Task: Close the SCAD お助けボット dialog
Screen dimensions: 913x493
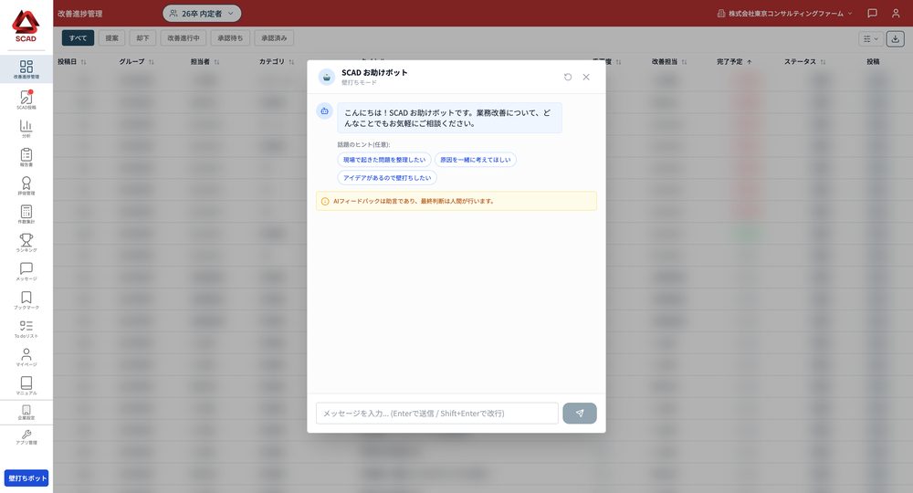Action: 586,77
